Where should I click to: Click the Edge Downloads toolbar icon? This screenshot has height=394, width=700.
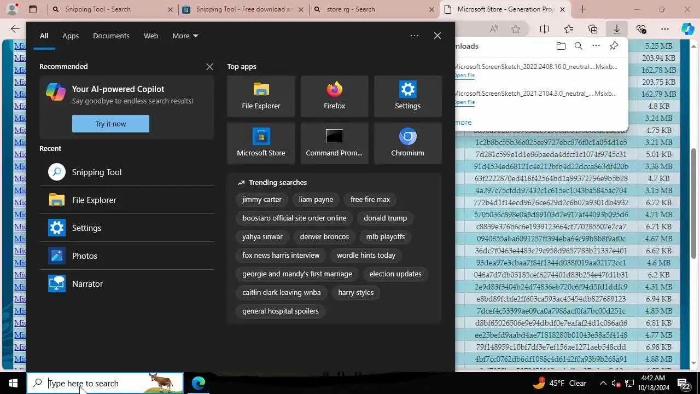[x=616, y=29]
